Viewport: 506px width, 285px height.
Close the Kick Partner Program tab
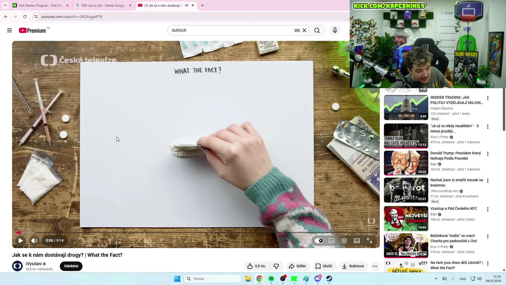pos(67,6)
